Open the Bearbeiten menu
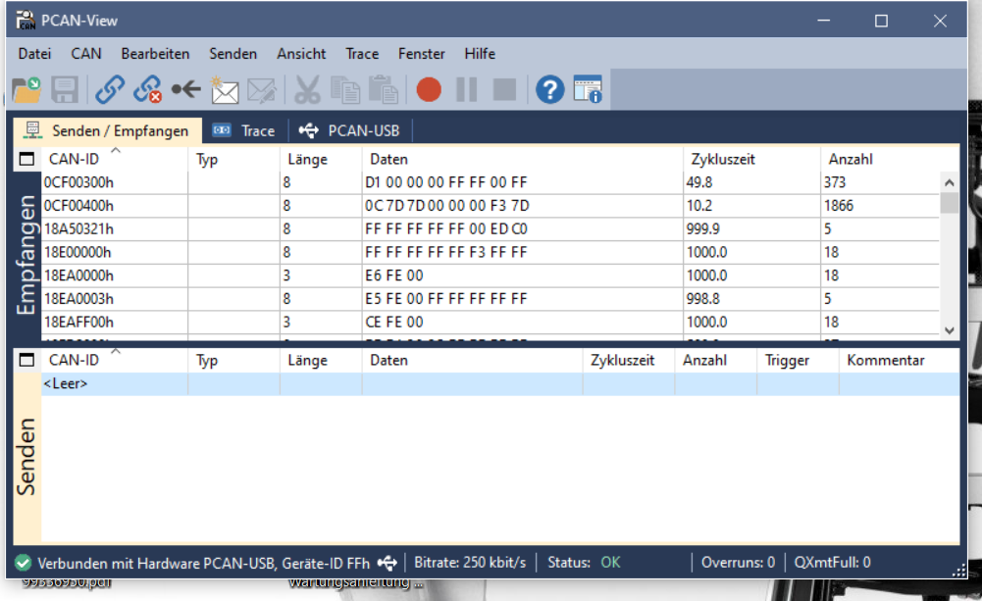The width and height of the screenshot is (982, 601). (x=155, y=54)
